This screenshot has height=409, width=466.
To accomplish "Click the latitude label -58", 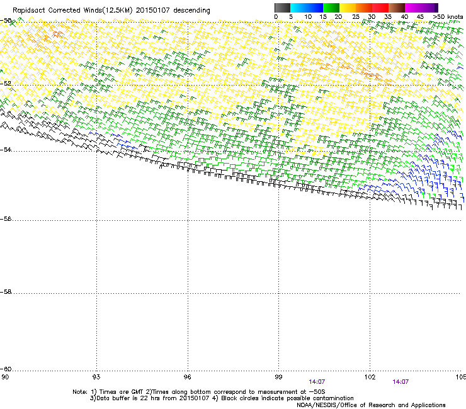I will coord(6,292).
